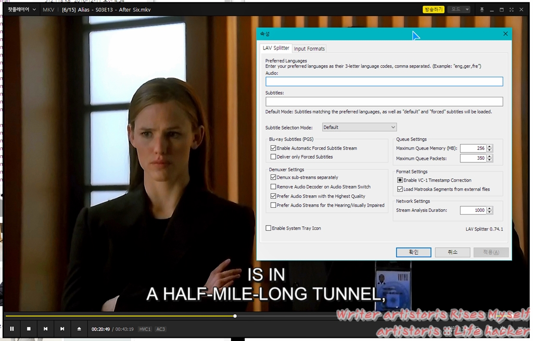533x341 pixels.
Task: Click the Maximum Queue Memory value field
Action: click(473, 148)
